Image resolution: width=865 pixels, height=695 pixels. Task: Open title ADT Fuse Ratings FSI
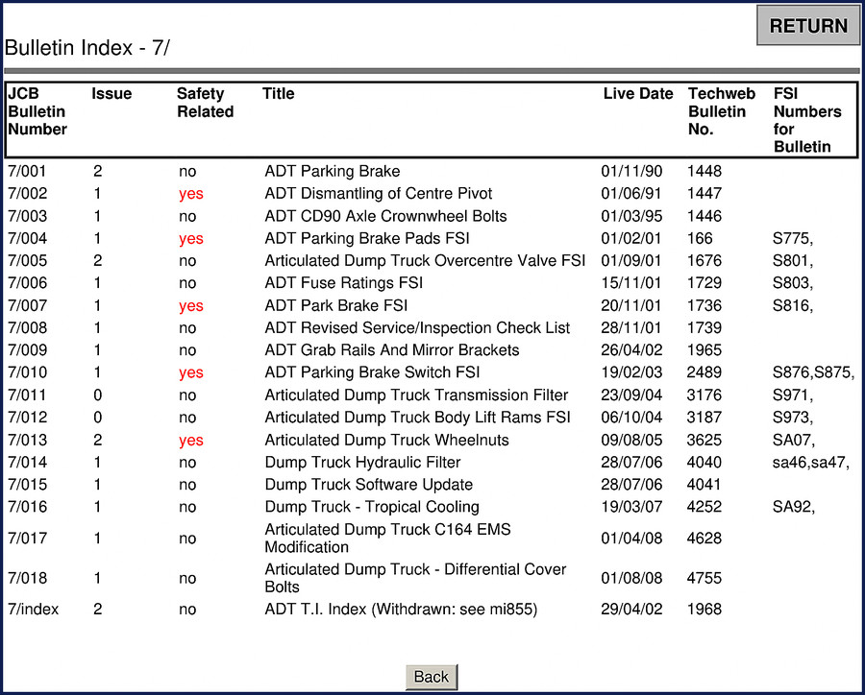click(344, 283)
